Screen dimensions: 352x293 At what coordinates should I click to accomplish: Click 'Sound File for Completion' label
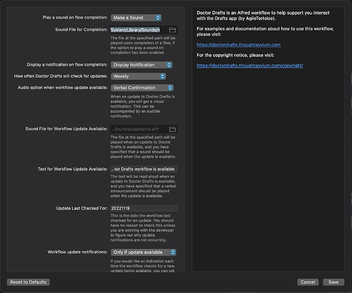[82, 30]
